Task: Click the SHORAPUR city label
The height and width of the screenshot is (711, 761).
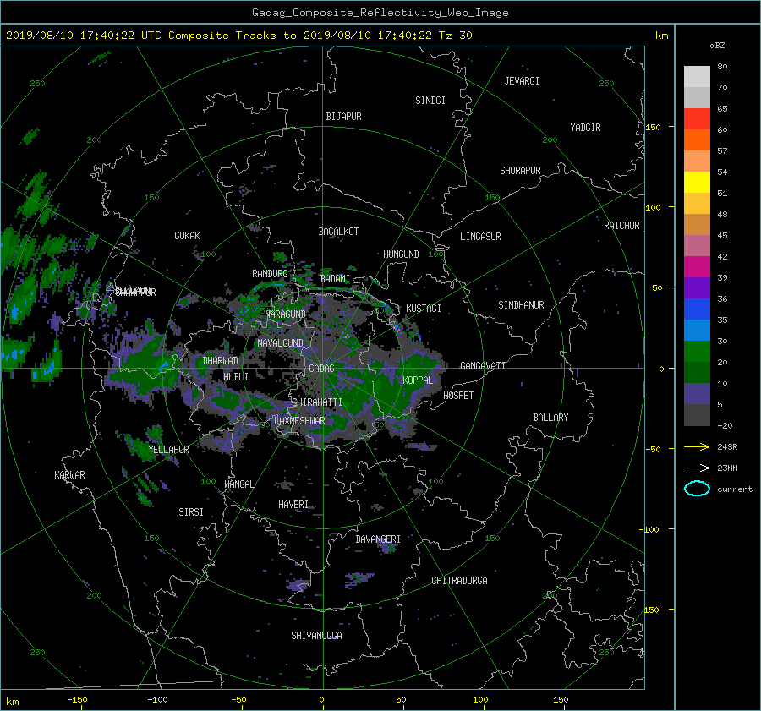Action: pos(520,171)
